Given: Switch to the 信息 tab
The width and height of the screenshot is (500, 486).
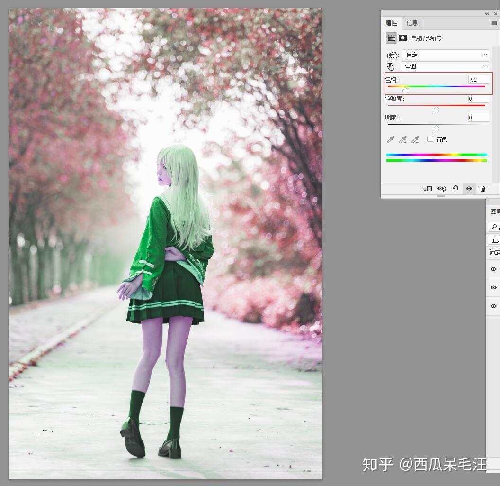Looking at the screenshot, I should (x=412, y=23).
